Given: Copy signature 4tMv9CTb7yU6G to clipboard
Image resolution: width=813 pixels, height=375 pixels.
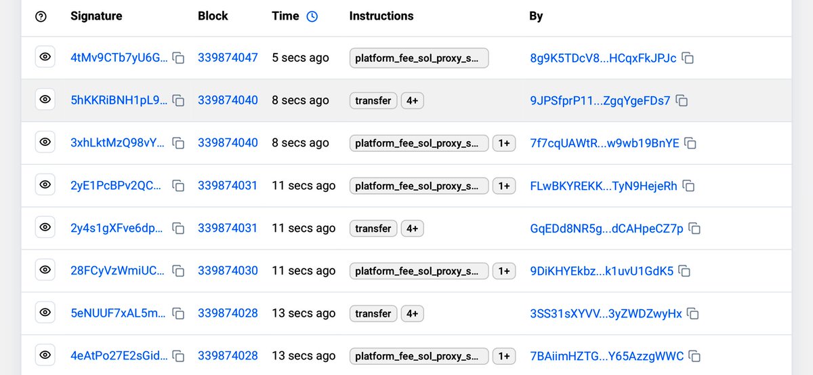Looking at the screenshot, I should [x=178, y=58].
